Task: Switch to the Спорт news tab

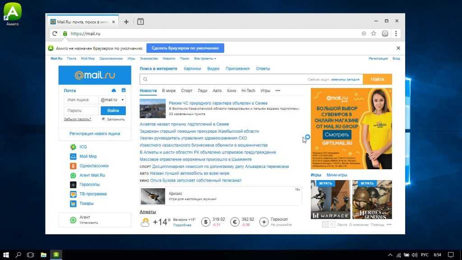Action: pos(186,91)
